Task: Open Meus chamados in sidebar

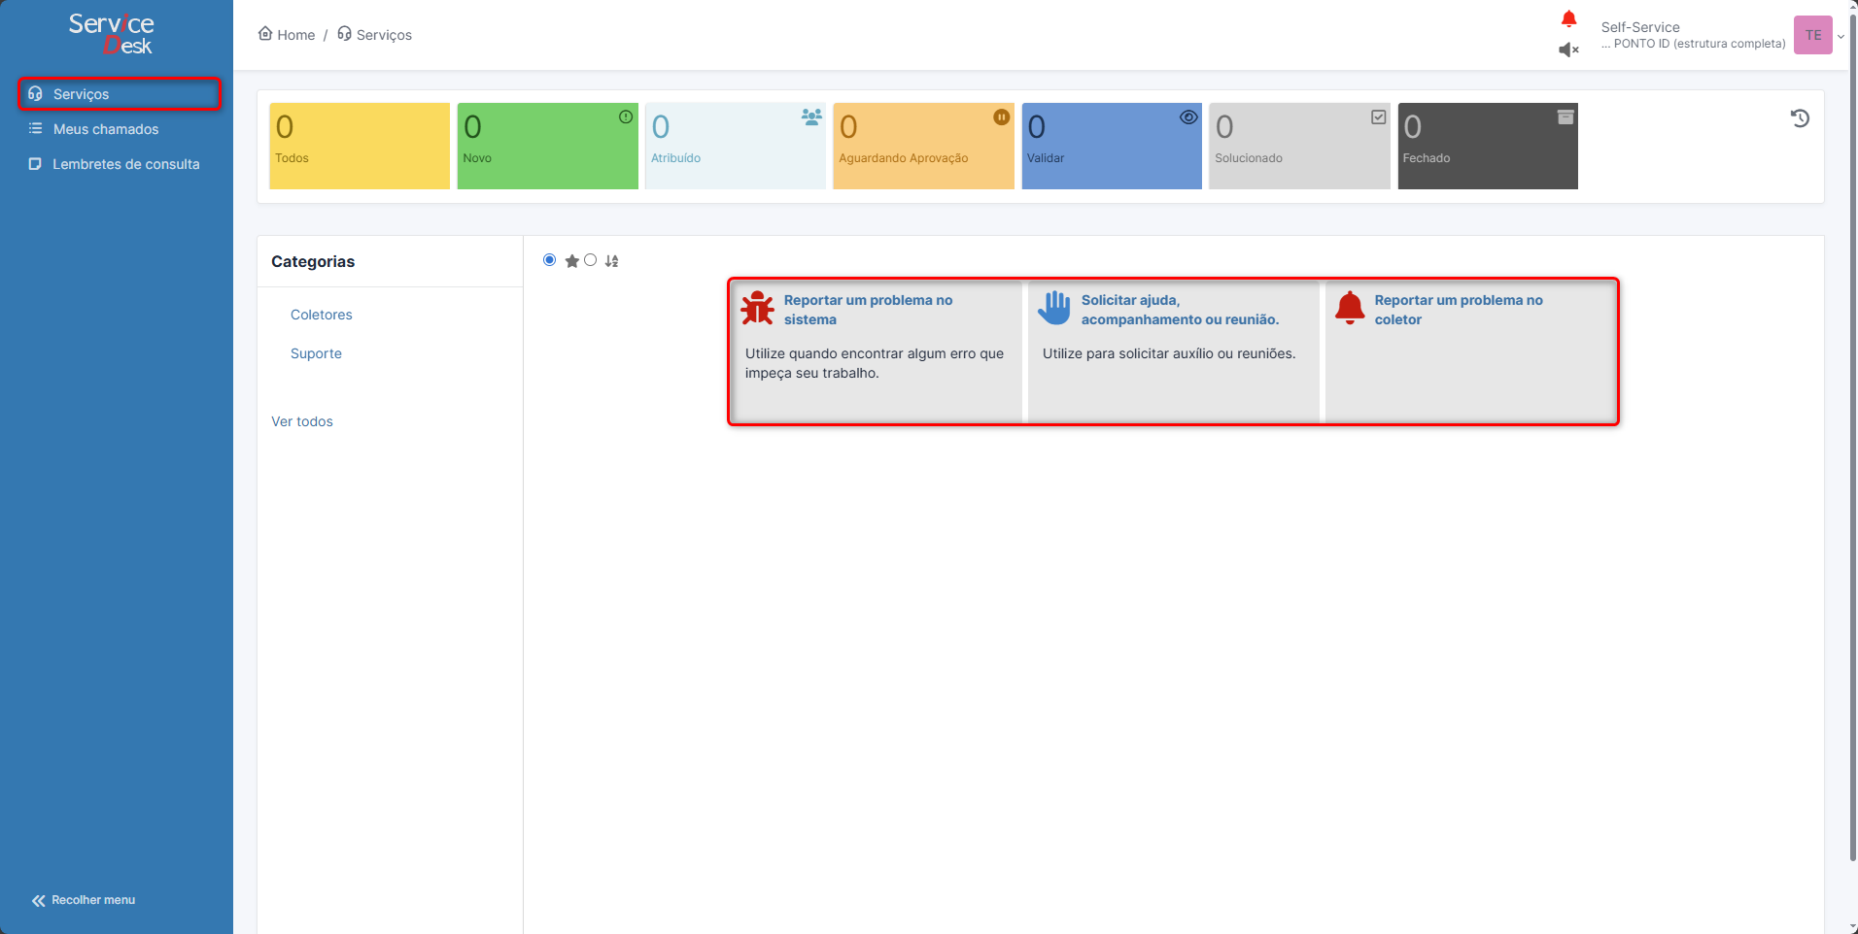Action: (105, 129)
